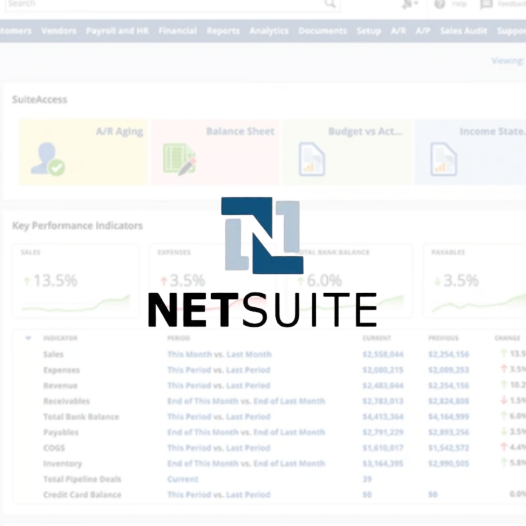Click previous COGS value $1,542,572
The height and width of the screenshot is (526, 526).
click(x=448, y=448)
